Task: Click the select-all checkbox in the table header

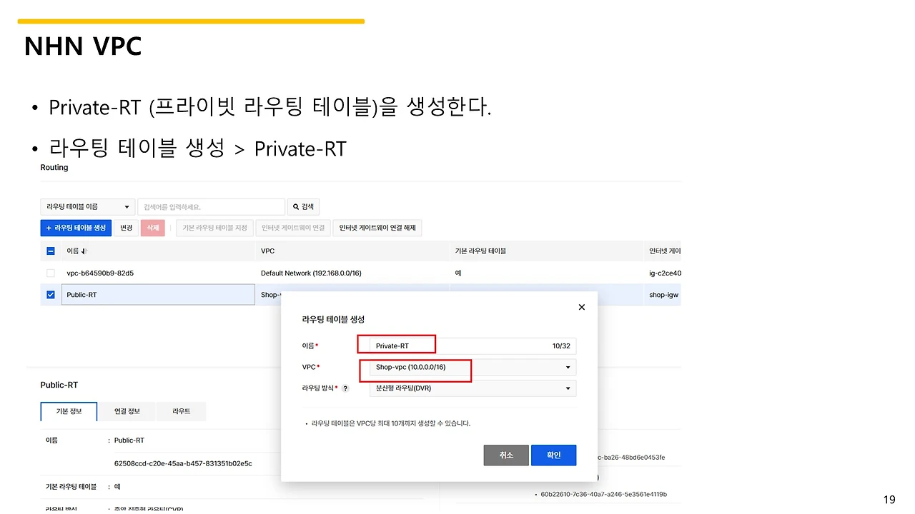Action: 50,251
